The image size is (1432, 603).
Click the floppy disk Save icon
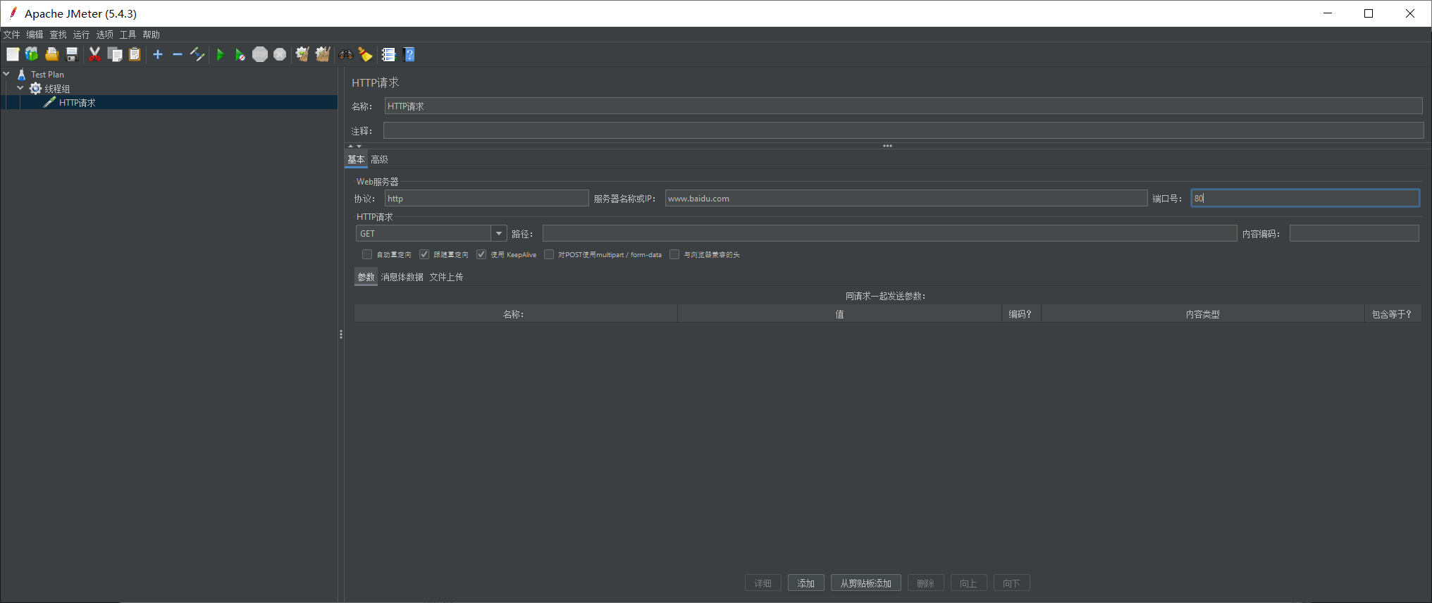tap(72, 54)
